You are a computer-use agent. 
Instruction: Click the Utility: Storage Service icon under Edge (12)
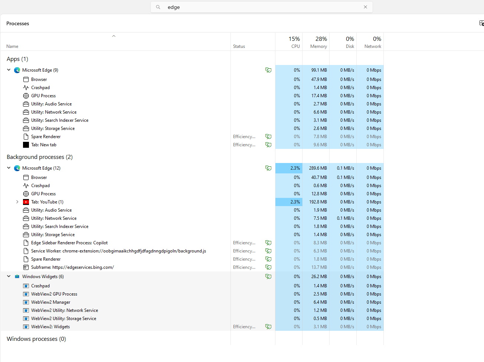click(26, 235)
